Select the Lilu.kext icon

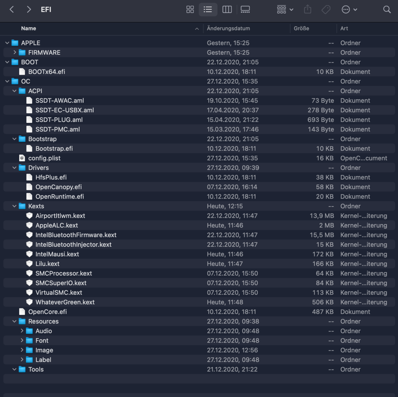click(x=29, y=264)
